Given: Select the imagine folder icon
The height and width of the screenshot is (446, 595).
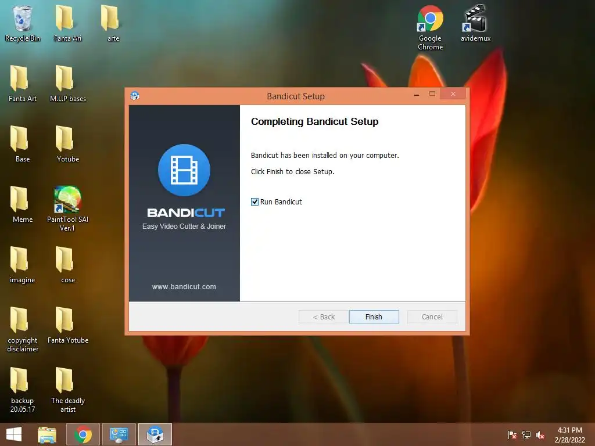Looking at the screenshot, I should pyautogui.click(x=23, y=265).
